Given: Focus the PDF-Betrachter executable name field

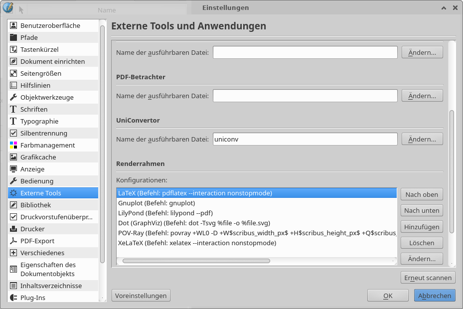Looking at the screenshot, I should pos(305,96).
